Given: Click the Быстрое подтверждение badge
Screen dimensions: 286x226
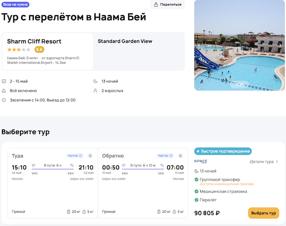Looking at the screenshot, I should 223,151.
